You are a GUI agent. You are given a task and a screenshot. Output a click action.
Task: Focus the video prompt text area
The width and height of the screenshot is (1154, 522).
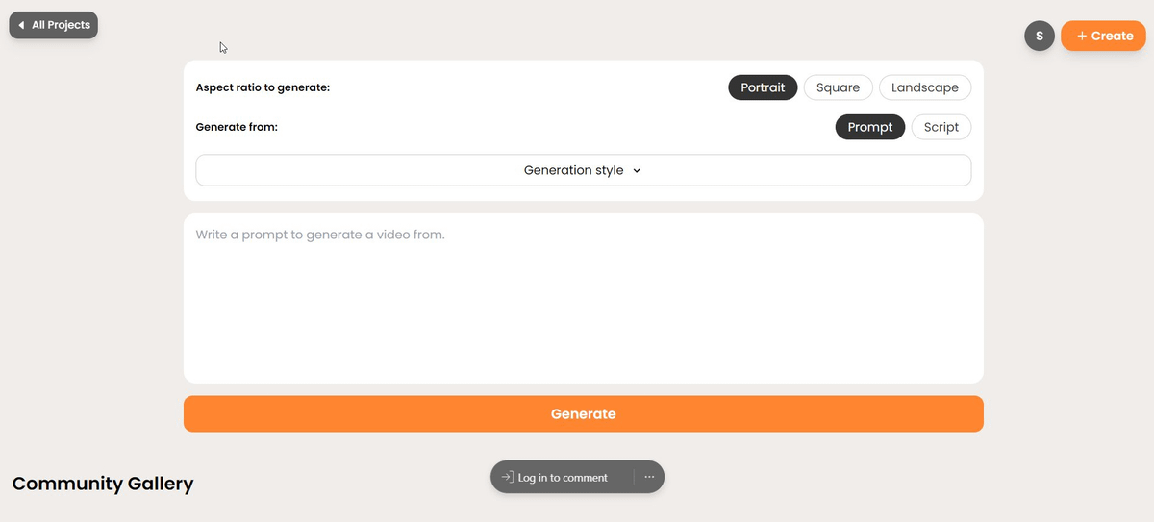pos(583,298)
